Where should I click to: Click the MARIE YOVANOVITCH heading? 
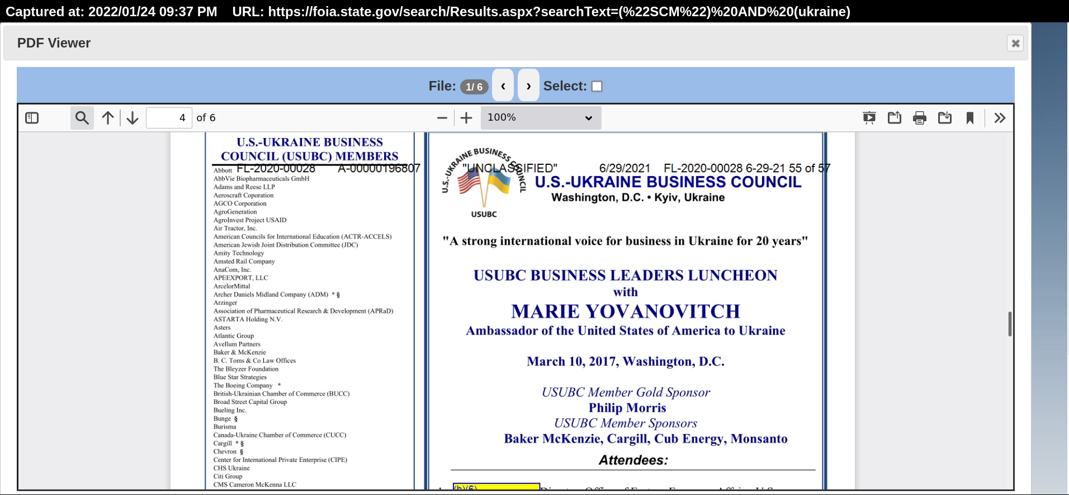pos(626,311)
